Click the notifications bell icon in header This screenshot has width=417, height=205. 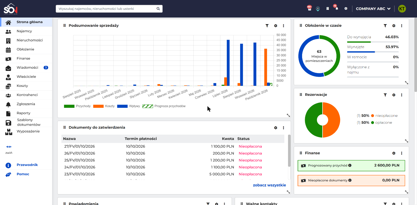tap(337, 8)
